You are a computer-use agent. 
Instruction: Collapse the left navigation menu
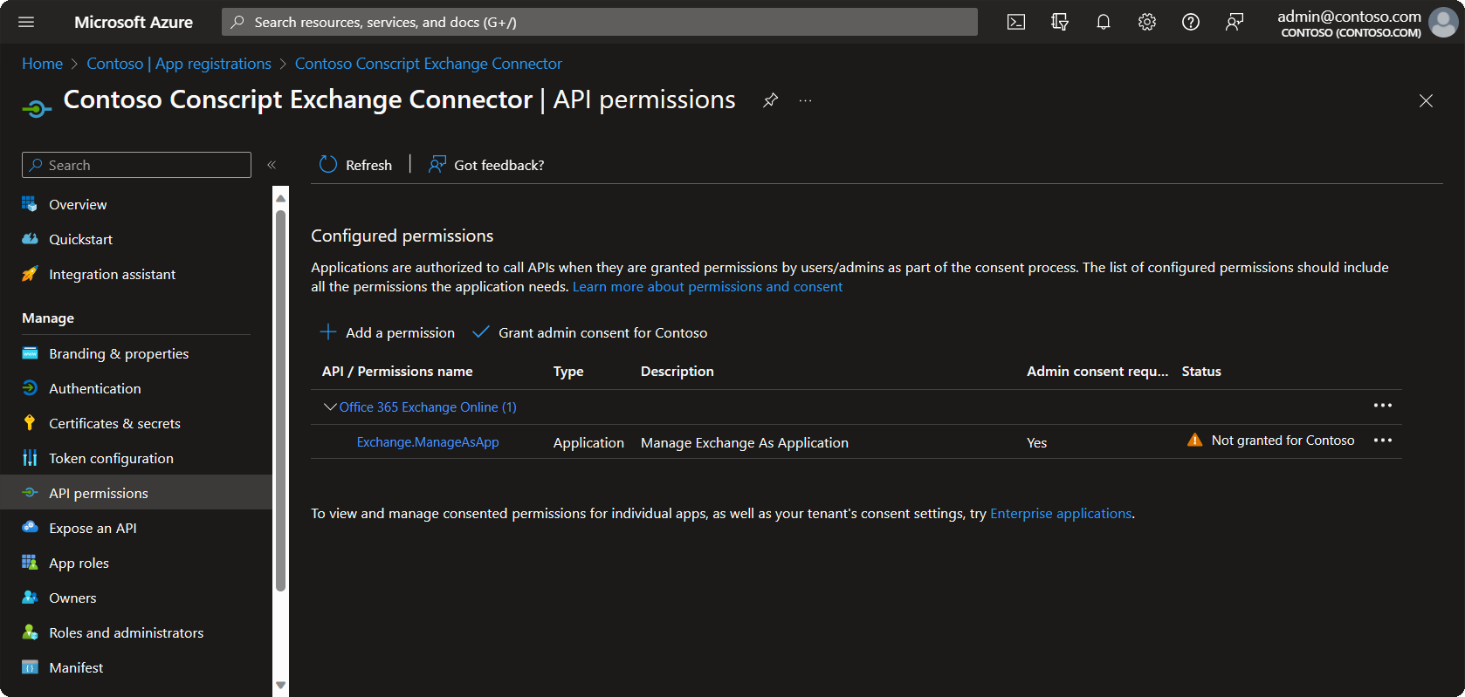(x=272, y=165)
